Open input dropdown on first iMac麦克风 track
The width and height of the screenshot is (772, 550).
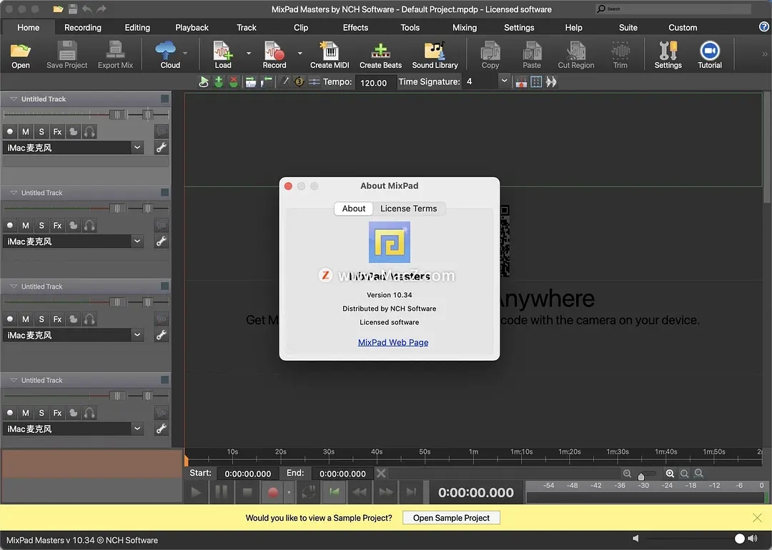(137, 148)
